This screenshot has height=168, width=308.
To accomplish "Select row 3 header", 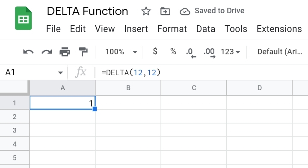I will 15,130.
